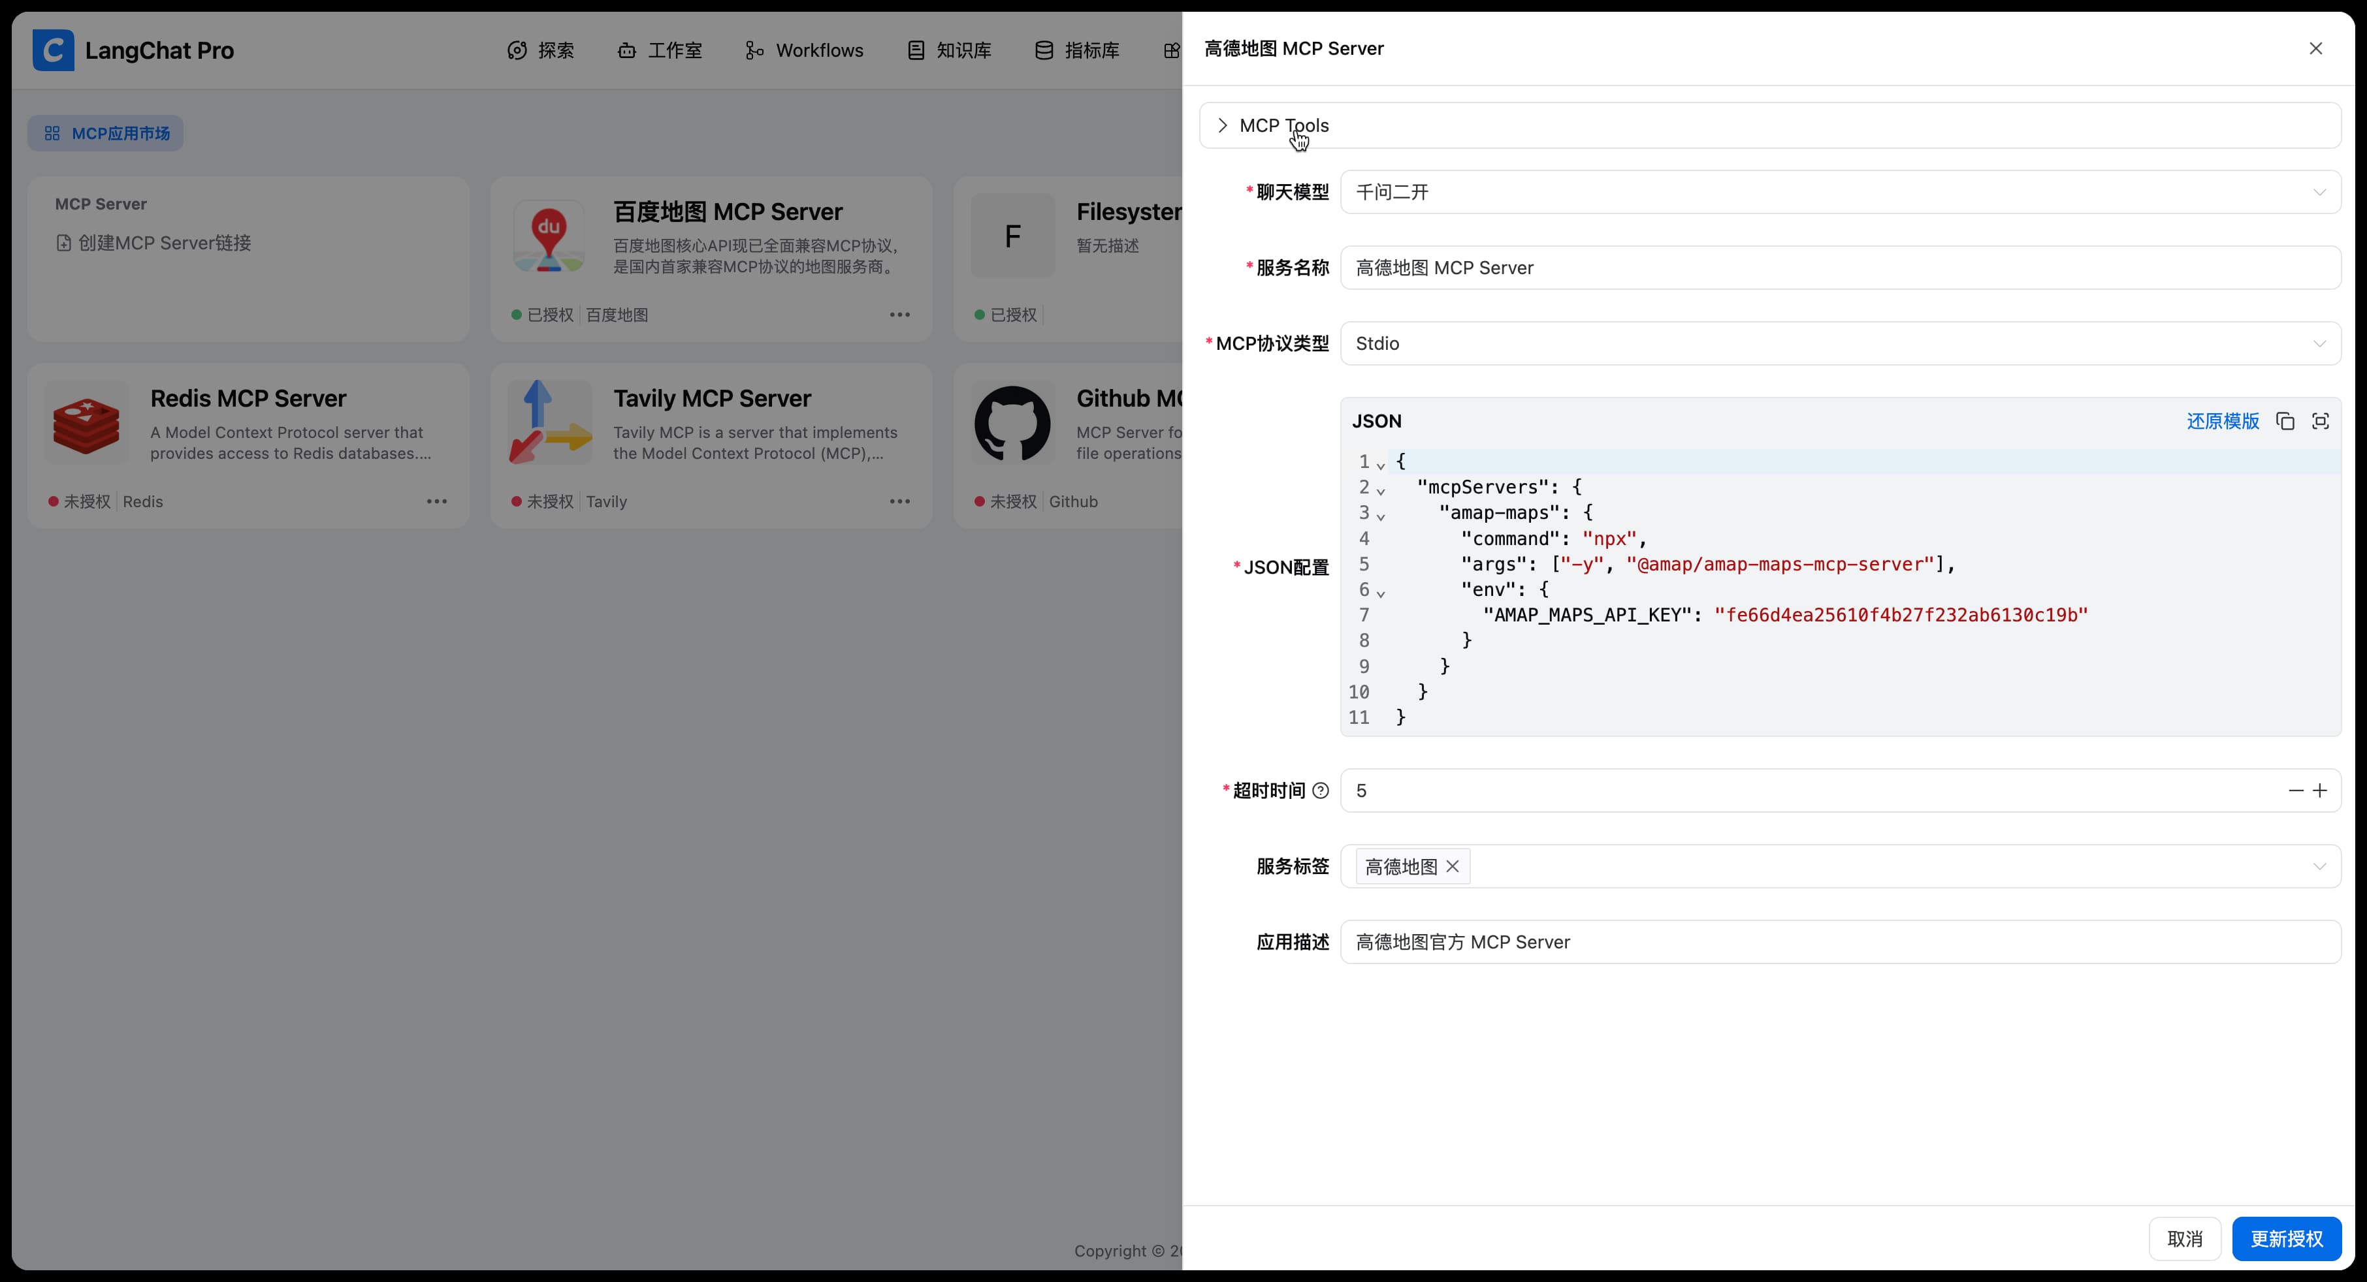Click the AMAP_MAPS_API_KEY value text

[1901, 616]
